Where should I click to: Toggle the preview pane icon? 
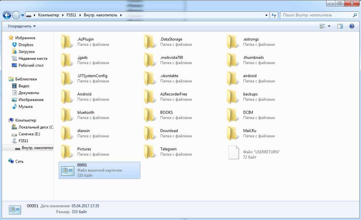coord(340,26)
